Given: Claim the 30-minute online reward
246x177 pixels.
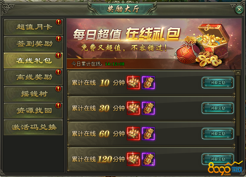Looking at the screenshot, I should tap(218, 108).
